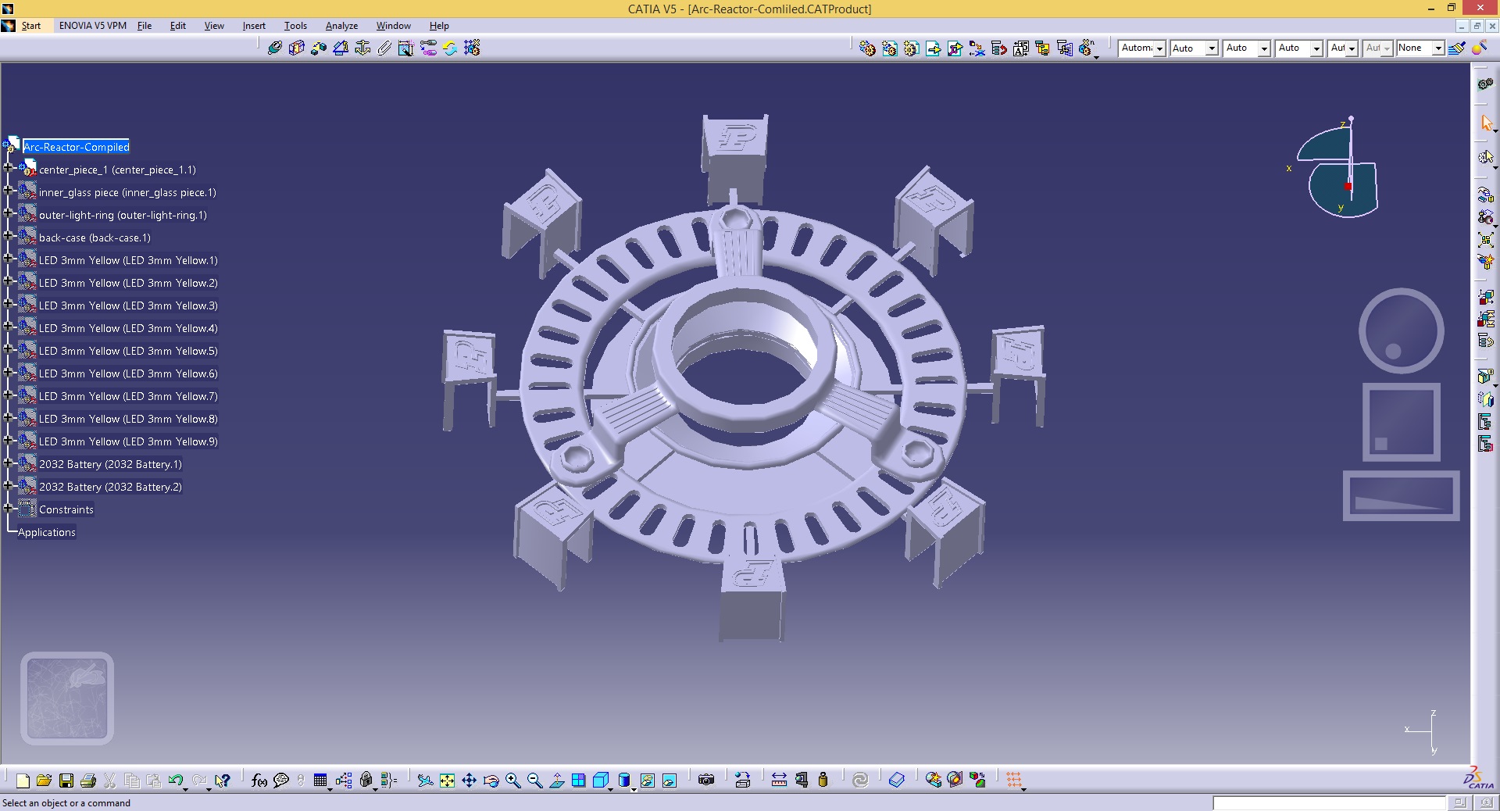Open the Automatic fill color dropdown
Viewport: 1500px width, 811px height.
click(x=1159, y=48)
